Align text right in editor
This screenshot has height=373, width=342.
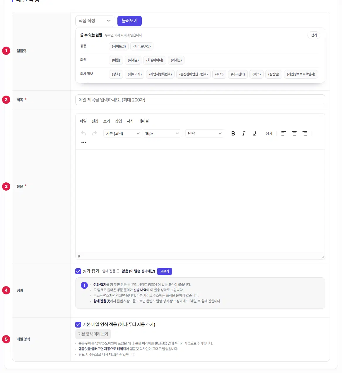coord(305,133)
